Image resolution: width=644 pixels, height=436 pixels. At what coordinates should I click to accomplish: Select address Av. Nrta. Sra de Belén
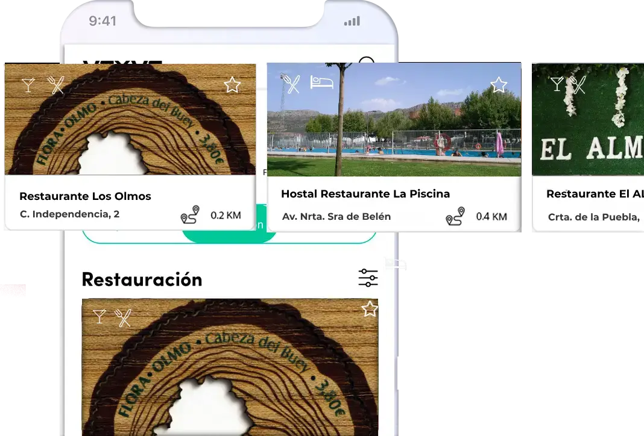336,217
